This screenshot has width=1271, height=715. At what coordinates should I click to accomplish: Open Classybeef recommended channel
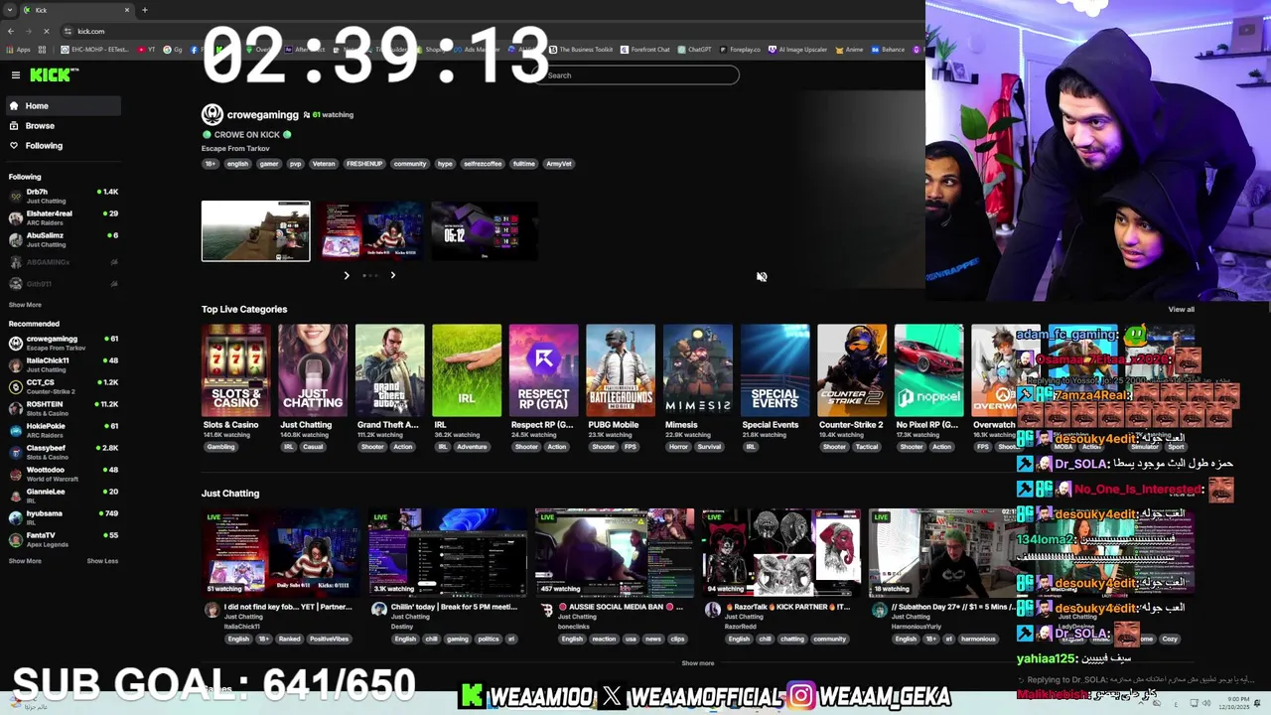click(x=63, y=452)
